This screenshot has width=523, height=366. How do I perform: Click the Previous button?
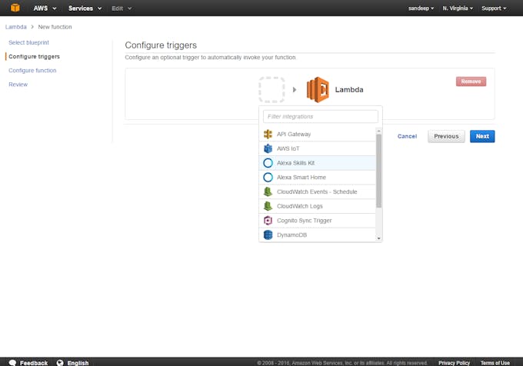pyautogui.click(x=446, y=136)
